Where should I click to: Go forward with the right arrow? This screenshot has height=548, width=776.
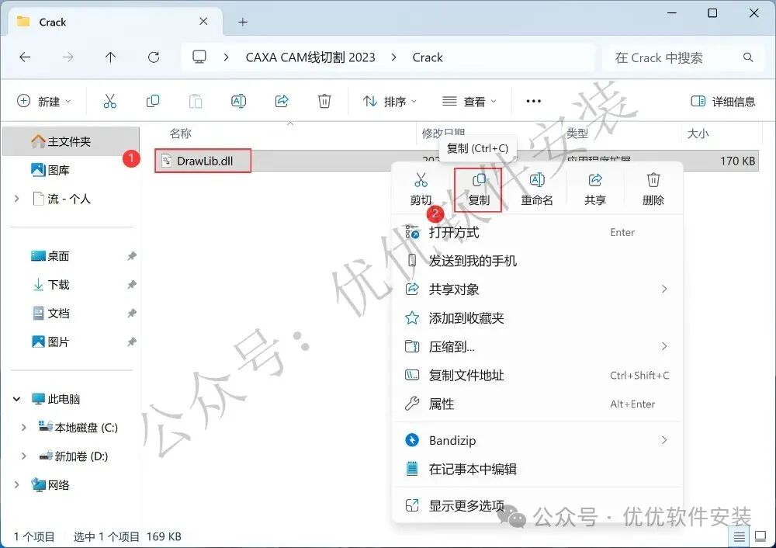click(x=68, y=57)
